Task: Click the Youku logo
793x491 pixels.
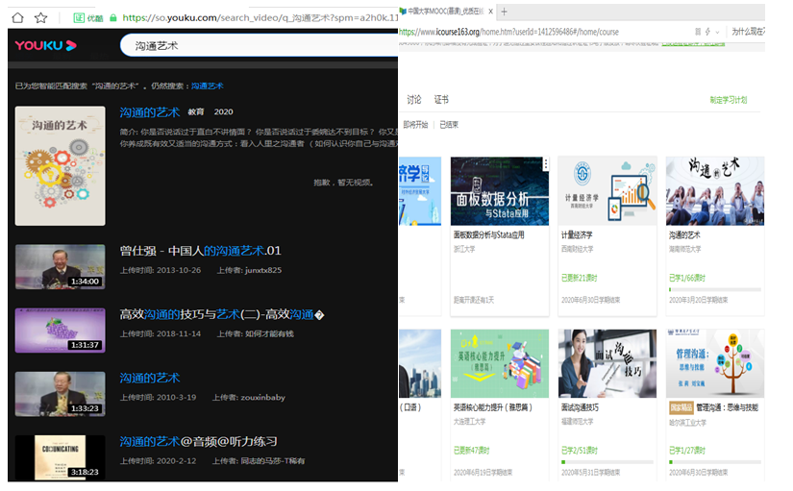Action: 45,45
